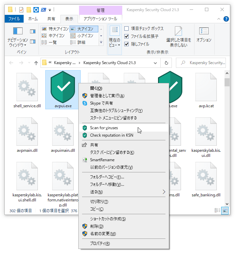Choose フォルダーへコピー(F)... menu entry
Image resolution: width=235 pixels, height=253 pixels.
coord(124,177)
